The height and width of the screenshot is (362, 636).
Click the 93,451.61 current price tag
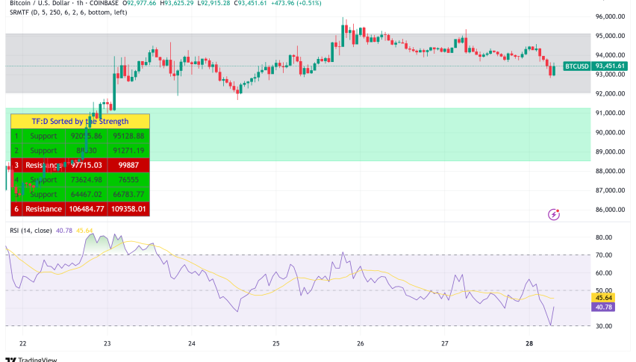[x=610, y=66]
